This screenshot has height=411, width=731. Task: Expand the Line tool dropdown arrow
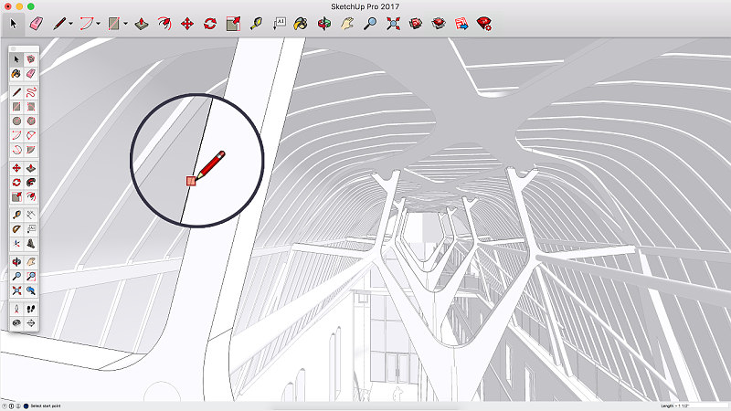[x=70, y=23]
